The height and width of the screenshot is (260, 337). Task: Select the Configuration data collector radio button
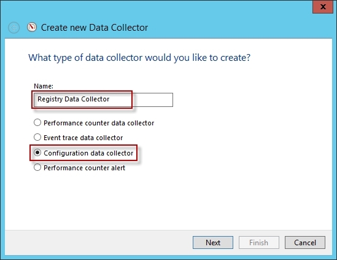(x=37, y=152)
